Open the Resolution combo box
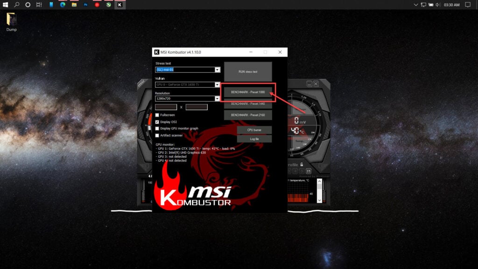The image size is (478, 269). click(x=188, y=99)
